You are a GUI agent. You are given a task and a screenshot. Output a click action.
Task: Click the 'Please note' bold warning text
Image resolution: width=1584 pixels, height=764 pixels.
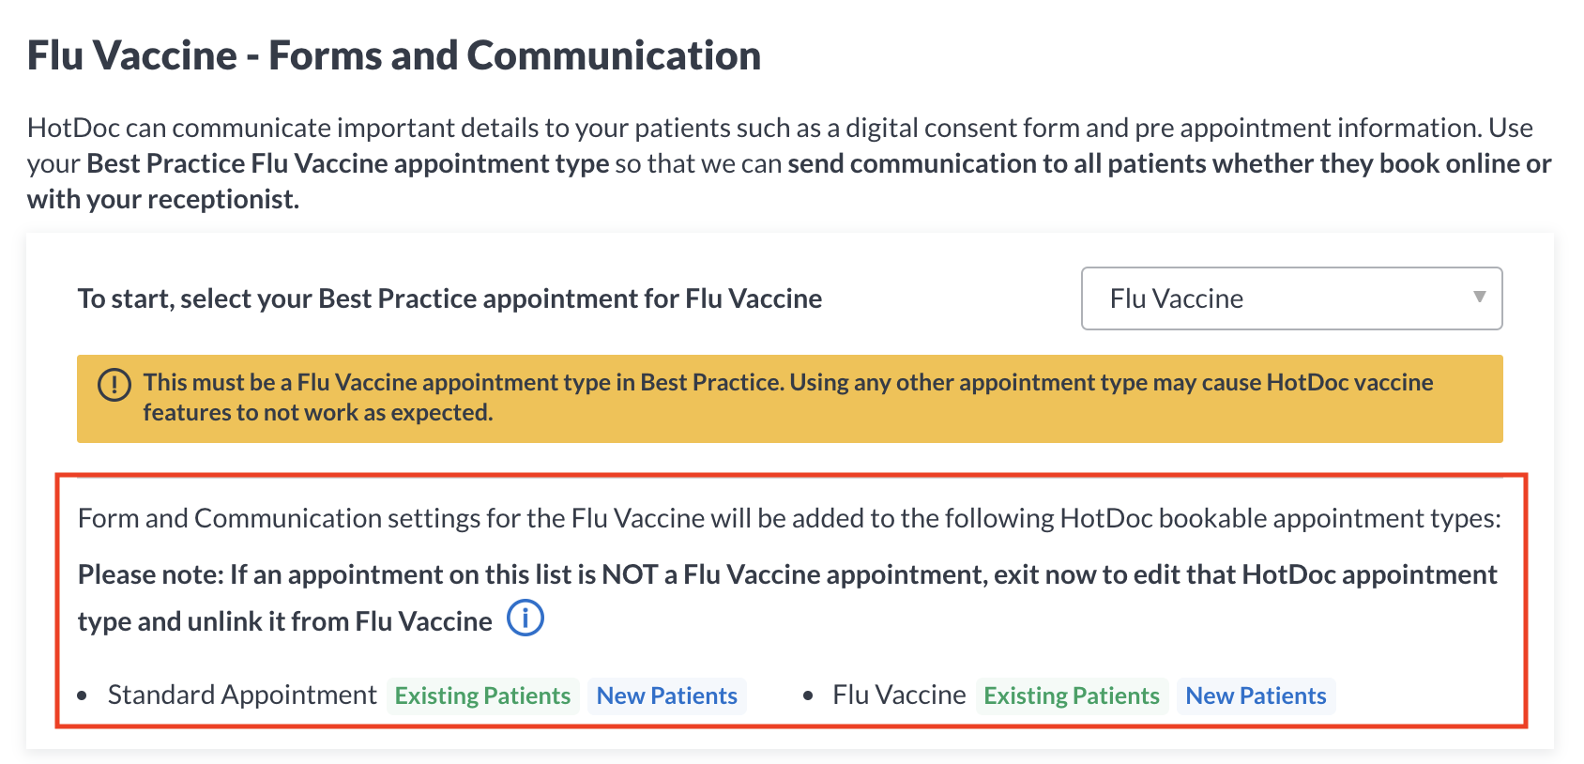pyautogui.click(x=787, y=597)
